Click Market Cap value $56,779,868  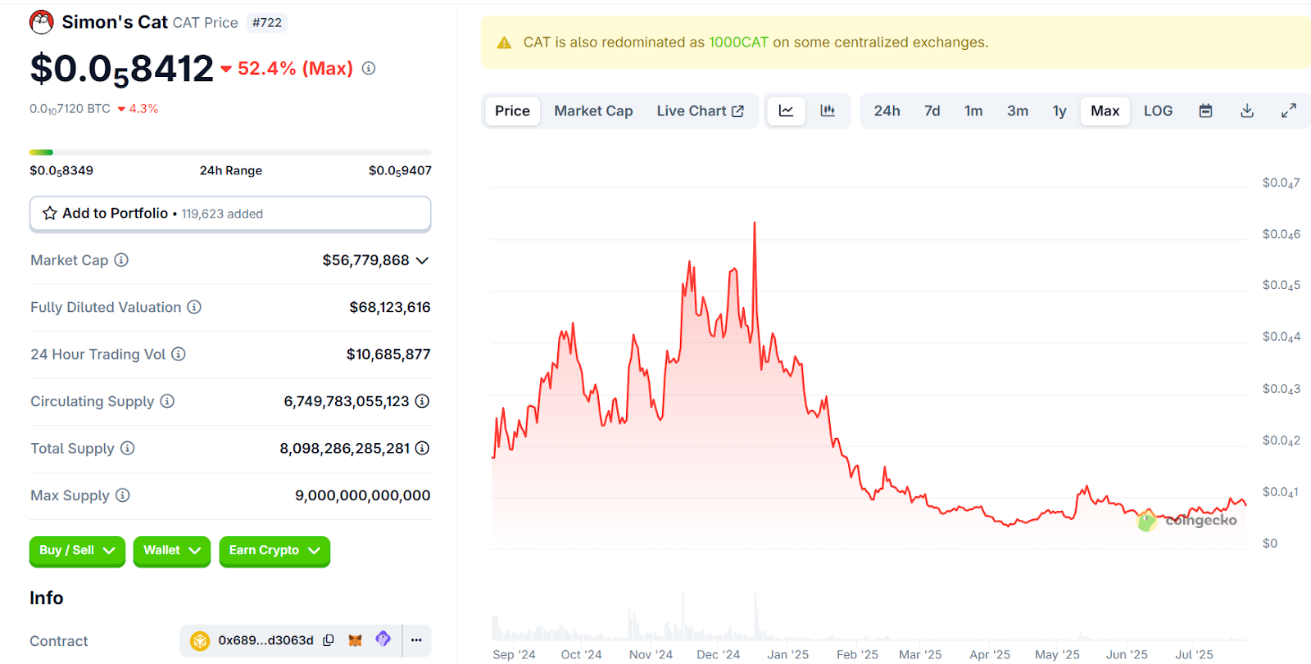(365, 260)
